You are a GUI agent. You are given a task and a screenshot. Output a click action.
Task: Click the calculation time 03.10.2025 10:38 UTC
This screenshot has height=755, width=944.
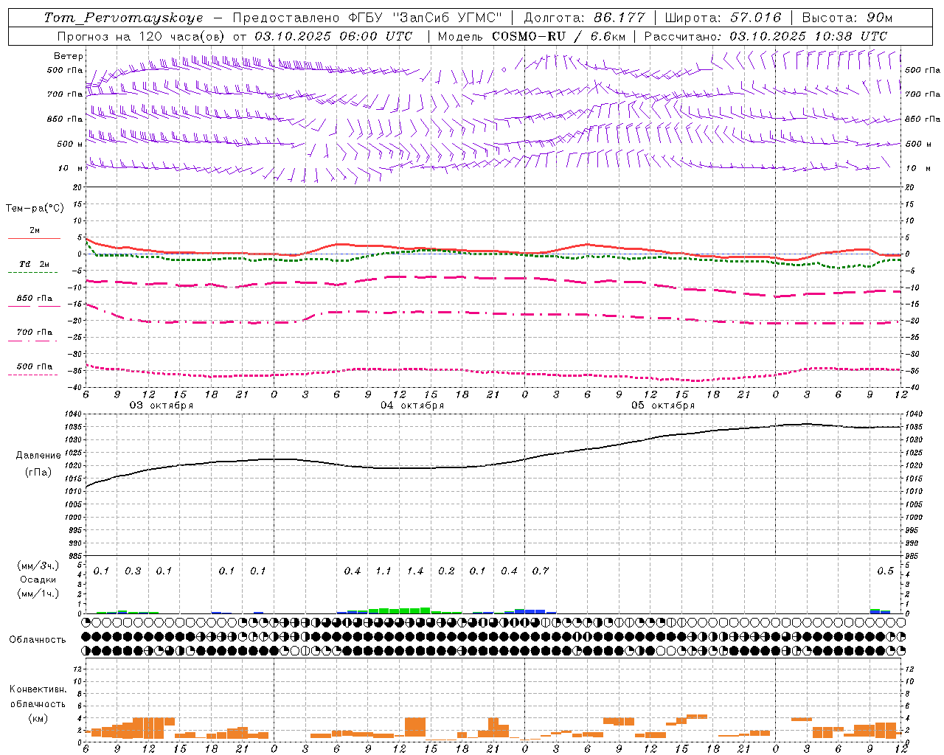point(808,36)
